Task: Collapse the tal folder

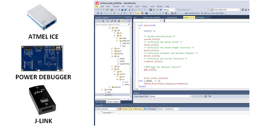Action: (x=112, y=69)
